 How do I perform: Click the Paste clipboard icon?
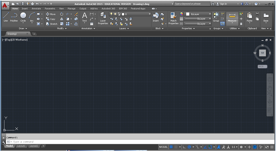click(249, 17)
